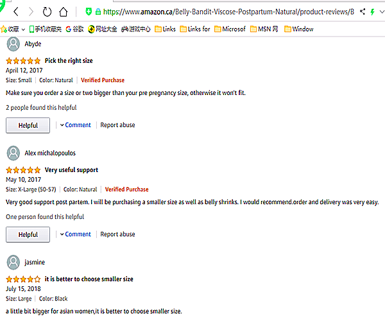Click the green security shield icon
Viewport: 385px width, 321px height.
click(x=88, y=12)
